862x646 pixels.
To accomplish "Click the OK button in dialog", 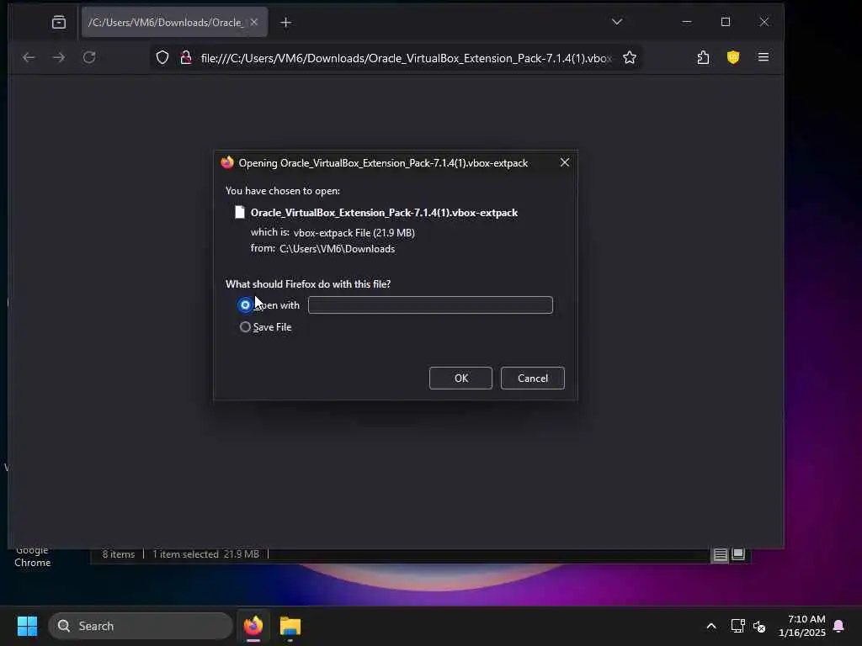I will coord(460,378).
